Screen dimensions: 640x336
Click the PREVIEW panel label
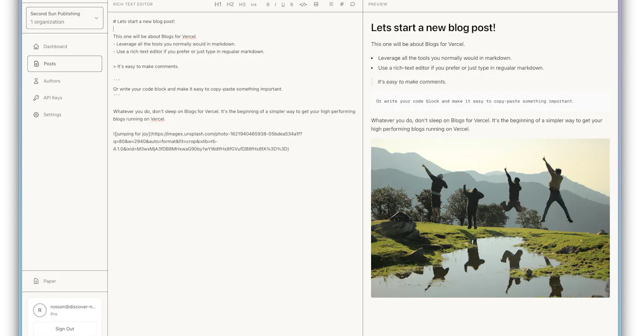click(x=378, y=4)
